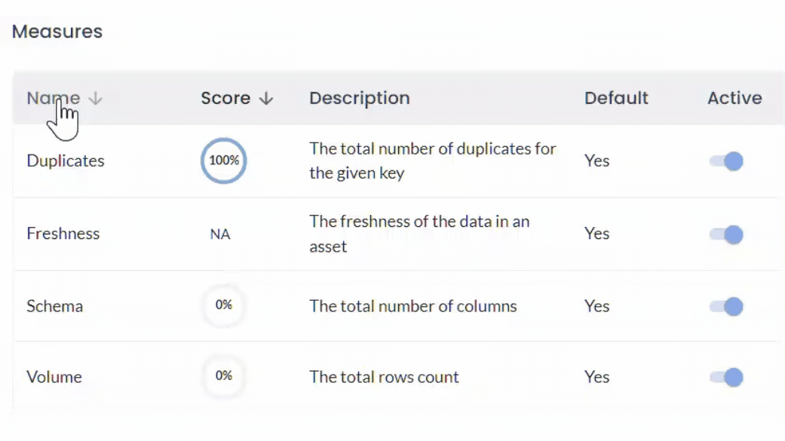Click the Description column header
785x441 pixels.
pyautogui.click(x=359, y=98)
